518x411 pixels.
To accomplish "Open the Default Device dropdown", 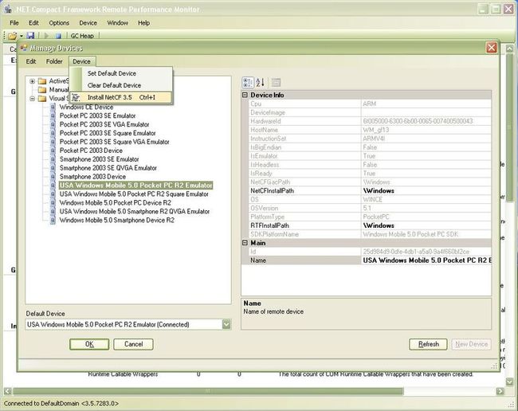I will point(226,324).
